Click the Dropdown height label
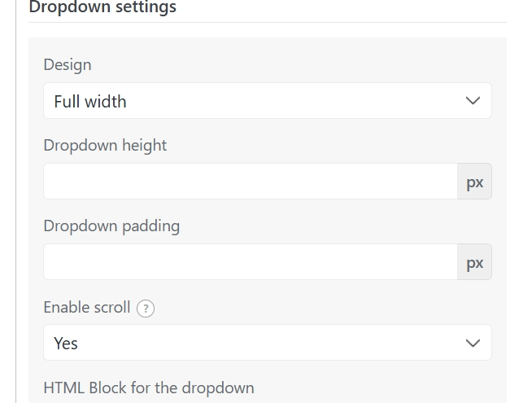Image resolution: width=510 pixels, height=403 pixels. click(x=105, y=145)
